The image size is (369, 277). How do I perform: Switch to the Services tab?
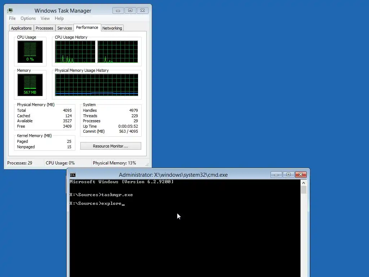65,28
